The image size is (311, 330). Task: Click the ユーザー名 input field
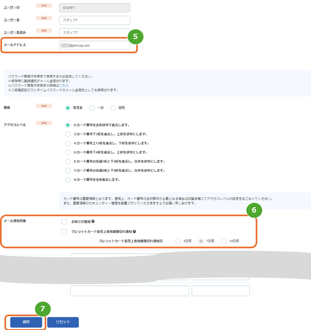95,20
